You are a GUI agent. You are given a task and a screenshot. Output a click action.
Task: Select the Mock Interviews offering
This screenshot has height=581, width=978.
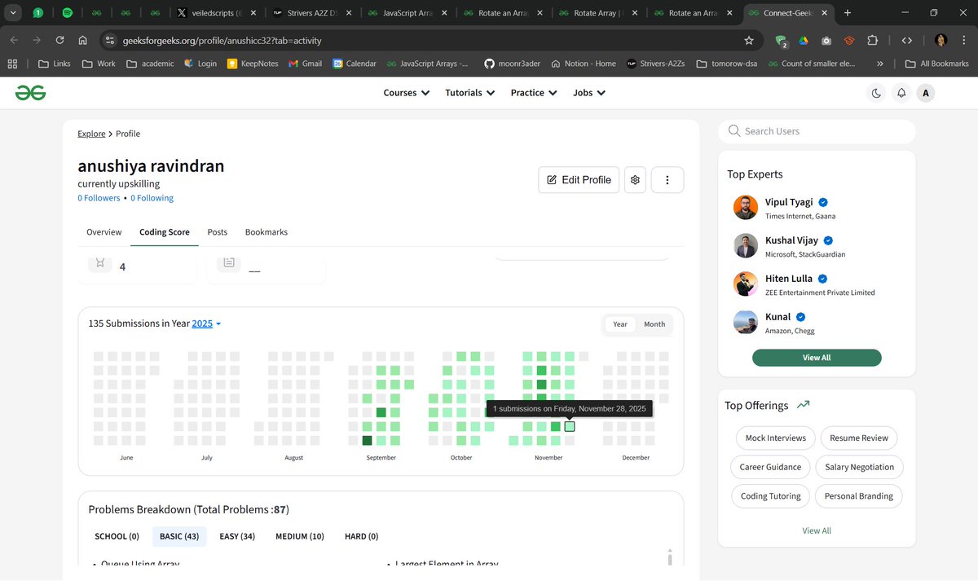[776, 438]
